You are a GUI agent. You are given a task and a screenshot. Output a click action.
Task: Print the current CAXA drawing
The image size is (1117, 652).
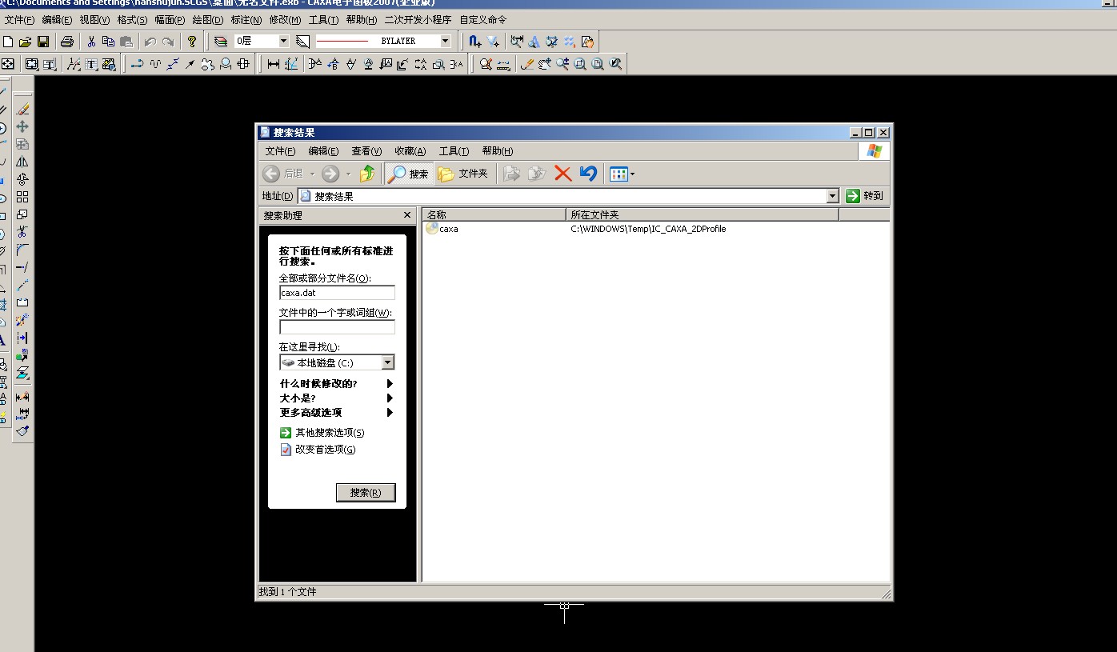pos(67,41)
